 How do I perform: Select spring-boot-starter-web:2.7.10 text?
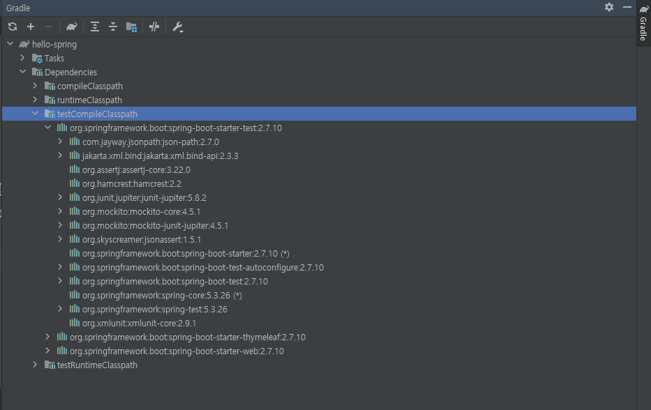(x=177, y=351)
